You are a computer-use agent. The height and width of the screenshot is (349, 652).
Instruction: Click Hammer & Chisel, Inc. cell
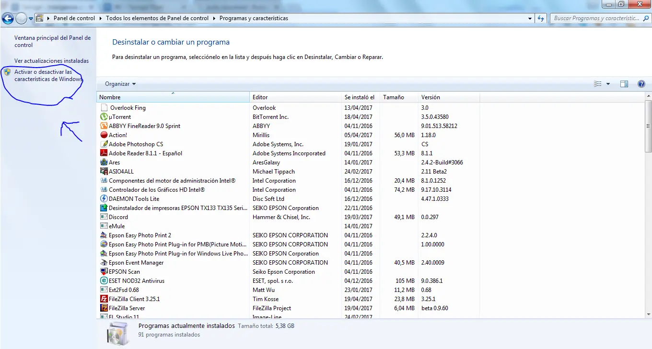coord(281,217)
